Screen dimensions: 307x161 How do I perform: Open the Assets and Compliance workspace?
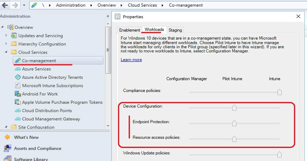(x=37, y=148)
